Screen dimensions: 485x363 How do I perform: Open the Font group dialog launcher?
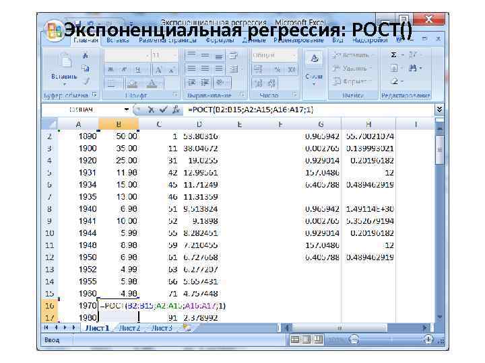tap(175, 95)
